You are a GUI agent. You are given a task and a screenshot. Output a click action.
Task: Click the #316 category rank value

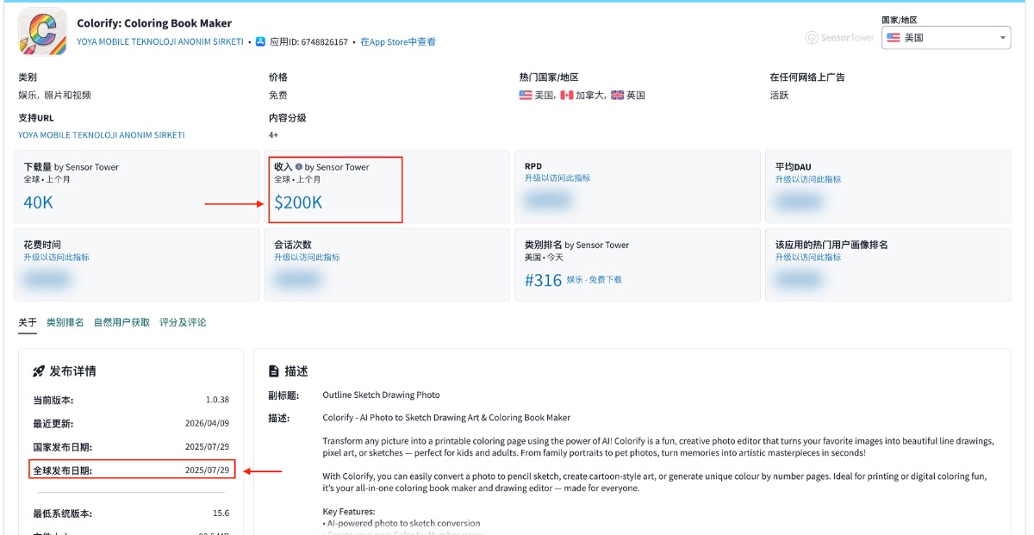pos(543,280)
